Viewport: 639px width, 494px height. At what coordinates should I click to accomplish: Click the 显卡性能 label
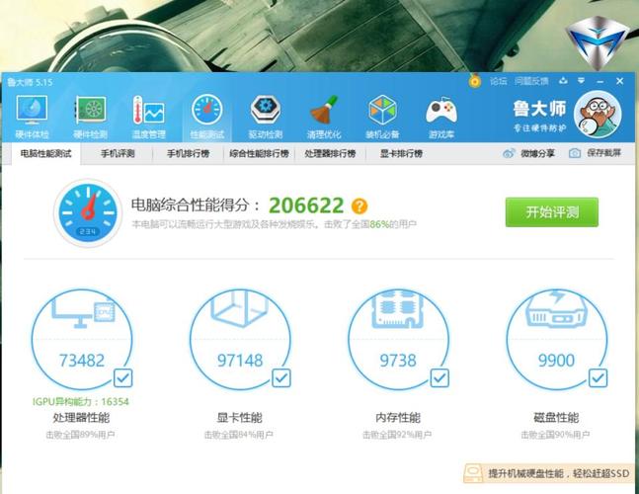240,417
